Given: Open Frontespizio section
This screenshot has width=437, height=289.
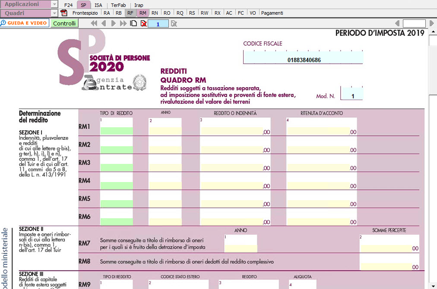Looking at the screenshot, I should 85,13.
